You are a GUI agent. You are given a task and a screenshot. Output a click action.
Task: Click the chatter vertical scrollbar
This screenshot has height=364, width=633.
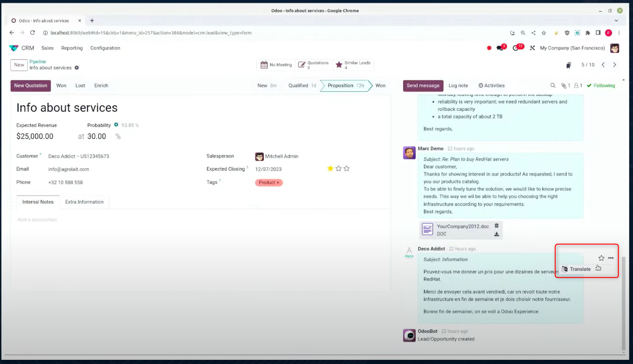(x=623, y=304)
